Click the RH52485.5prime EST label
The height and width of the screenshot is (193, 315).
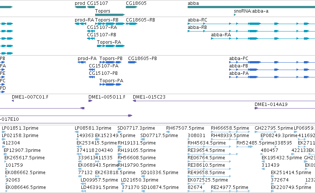tap(255, 143)
